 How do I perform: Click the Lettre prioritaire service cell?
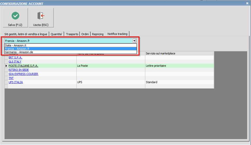(x=180, y=66)
